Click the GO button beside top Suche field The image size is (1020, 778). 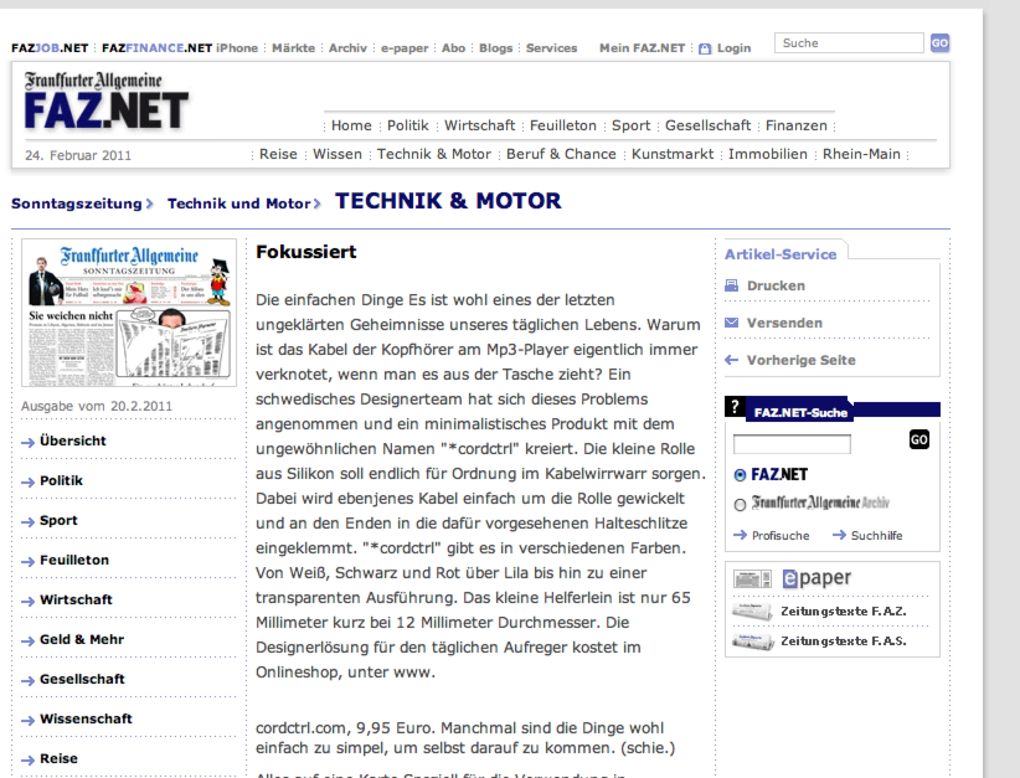[x=939, y=43]
